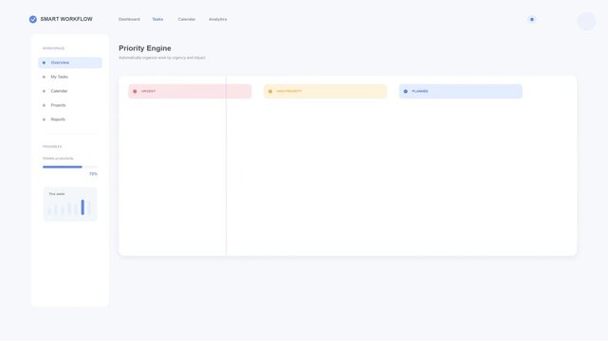Click the red dot on Urgent header
This screenshot has width=608, height=341.
135,91
